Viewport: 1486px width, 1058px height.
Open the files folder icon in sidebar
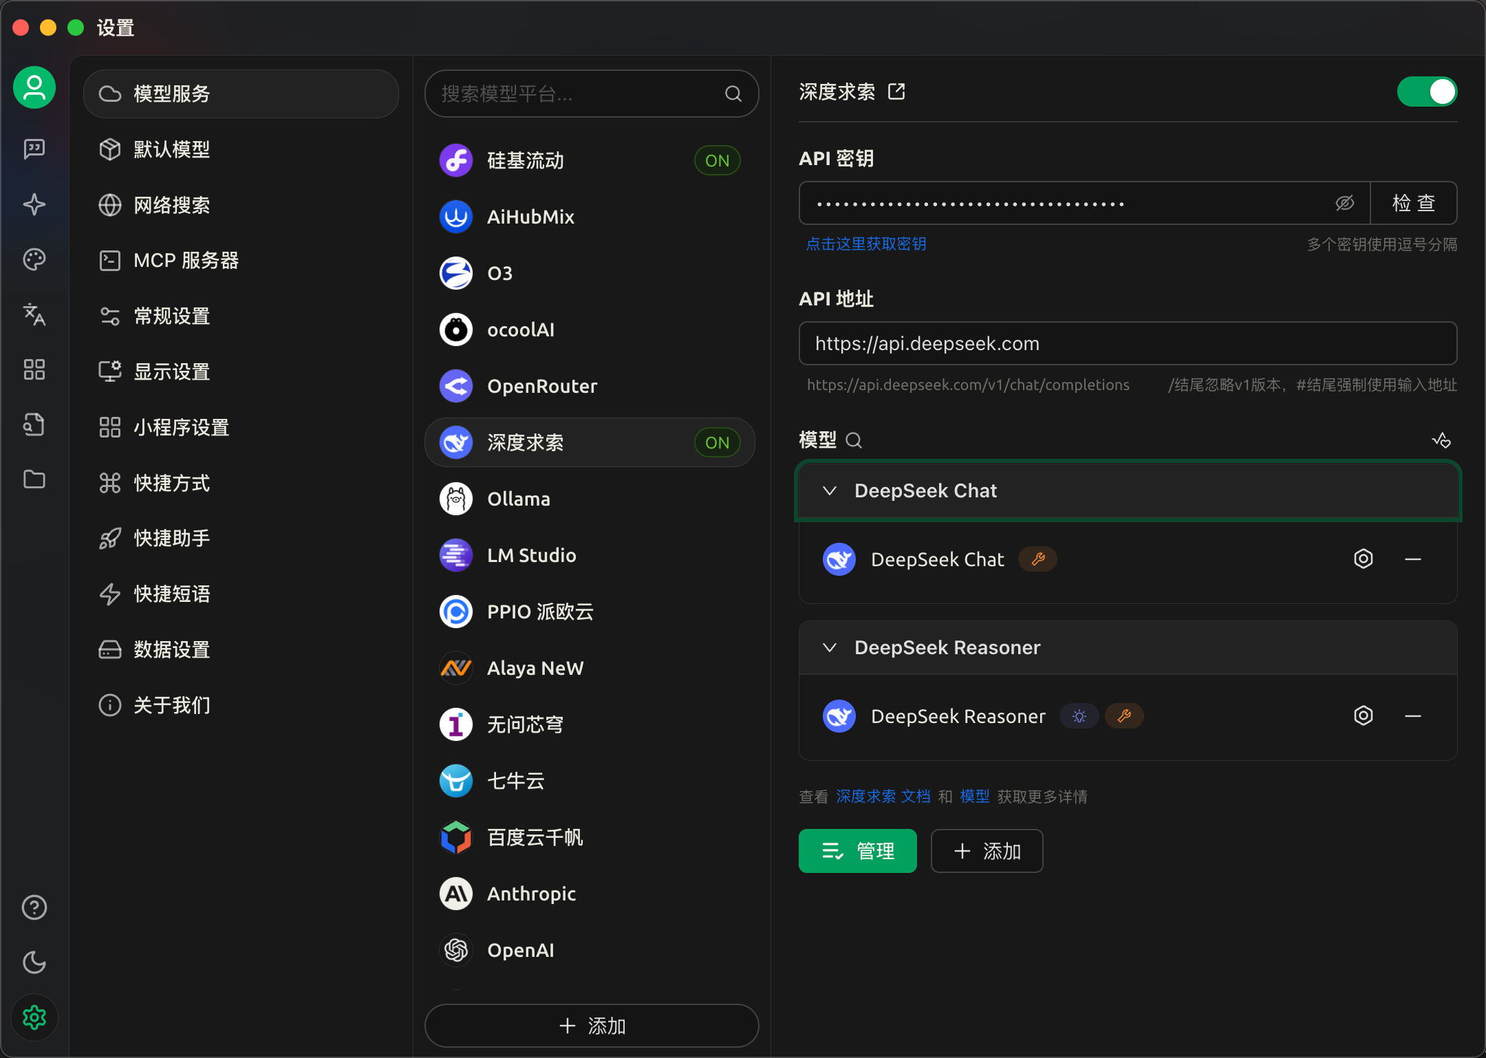click(34, 479)
